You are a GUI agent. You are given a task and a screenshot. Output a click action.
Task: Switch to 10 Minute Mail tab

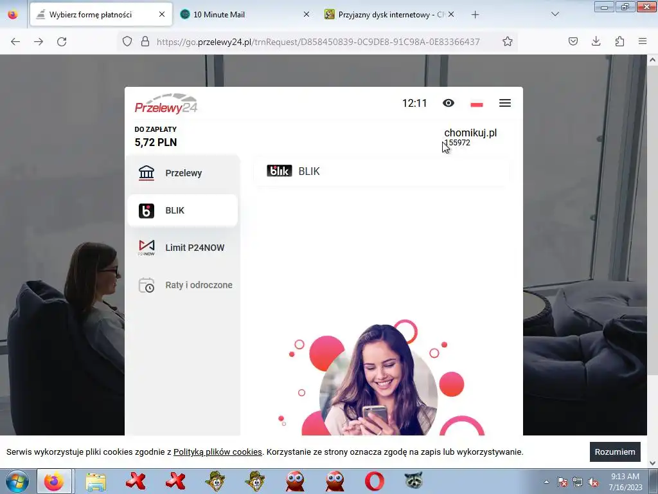click(x=245, y=14)
